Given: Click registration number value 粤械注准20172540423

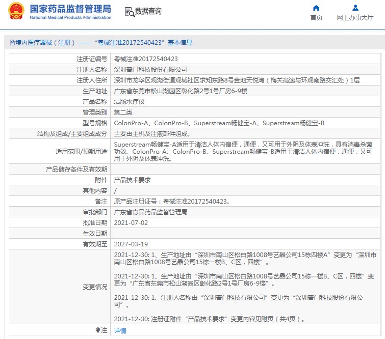Looking at the screenshot, I should coord(146,59).
